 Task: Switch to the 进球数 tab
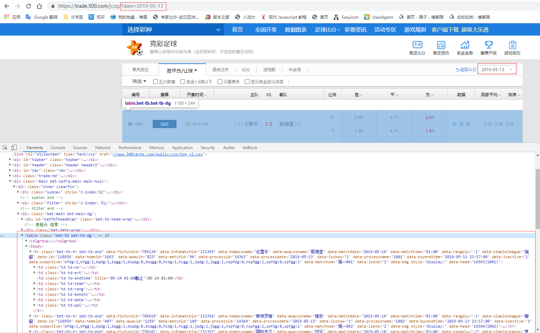(x=269, y=70)
